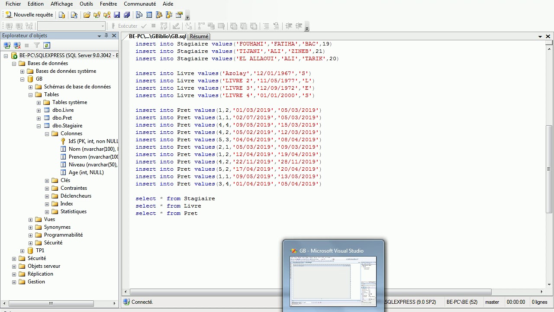Click the increase indent icon
This screenshot has width=554, height=312.
pyautogui.click(x=299, y=26)
